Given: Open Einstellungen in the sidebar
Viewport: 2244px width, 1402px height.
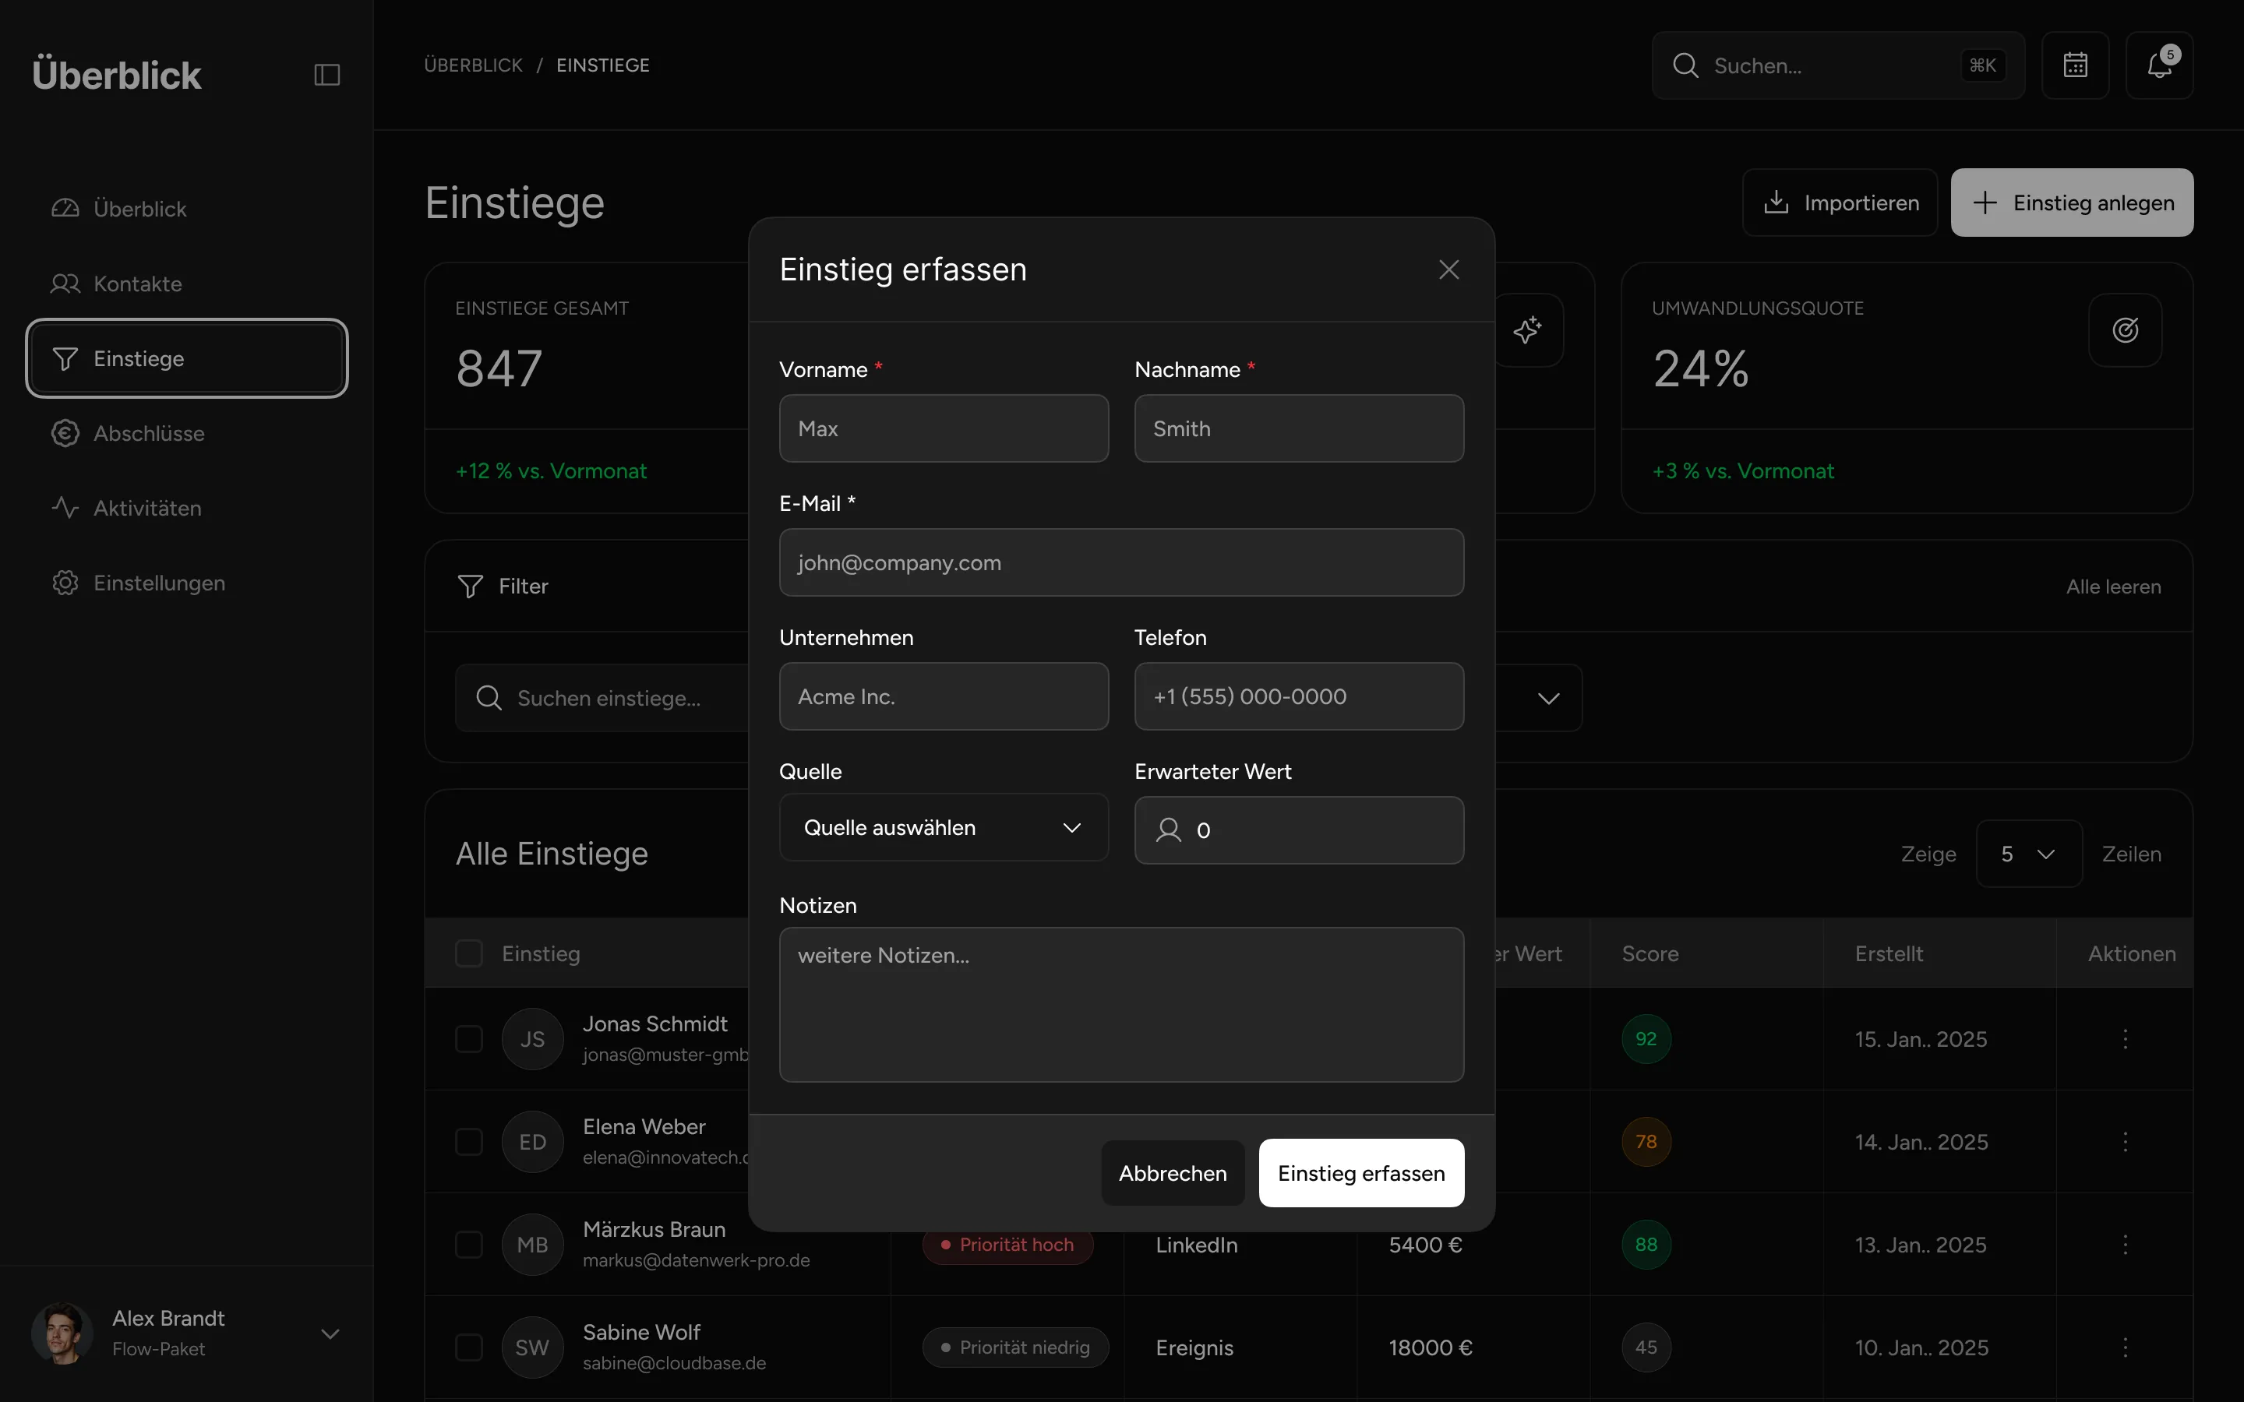Looking at the screenshot, I should (186, 583).
